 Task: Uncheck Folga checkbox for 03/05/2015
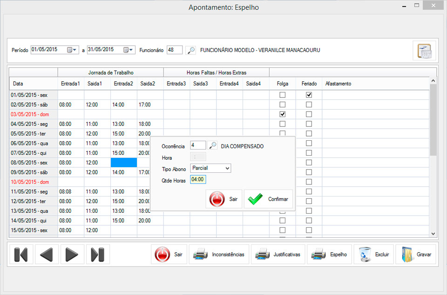(282, 114)
